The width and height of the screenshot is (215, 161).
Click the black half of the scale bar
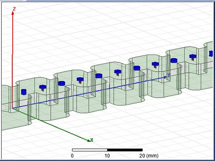coord(125,150)
